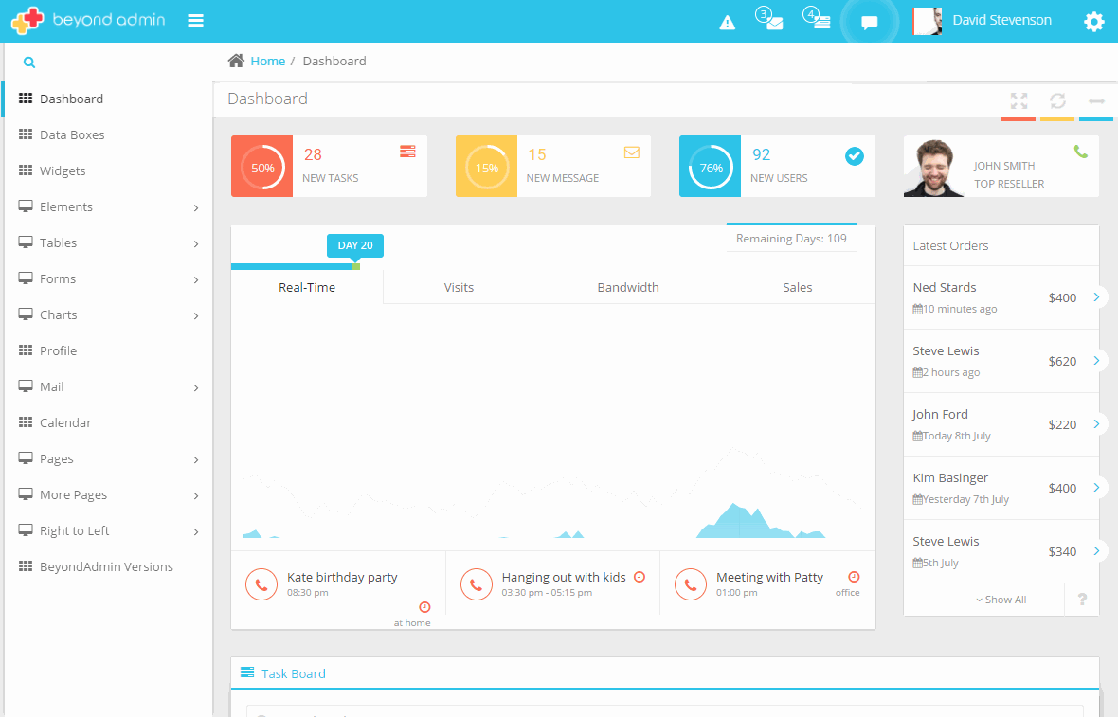Screen dimensions: 1118x717
Task: Toggle the horizontal arrows header icon
Action: click(x=1096, y=100)
